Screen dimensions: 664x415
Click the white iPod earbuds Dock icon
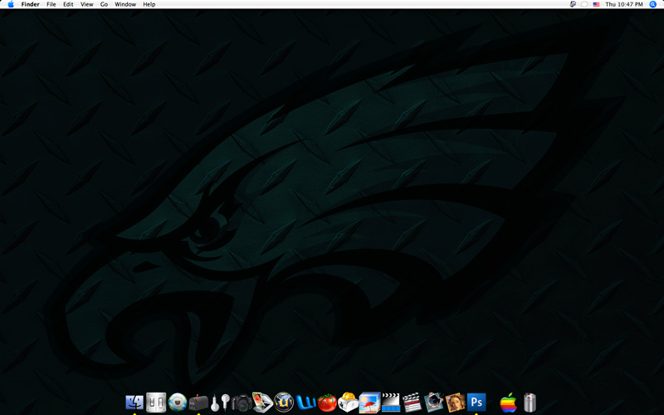click(x=220, y=403)
